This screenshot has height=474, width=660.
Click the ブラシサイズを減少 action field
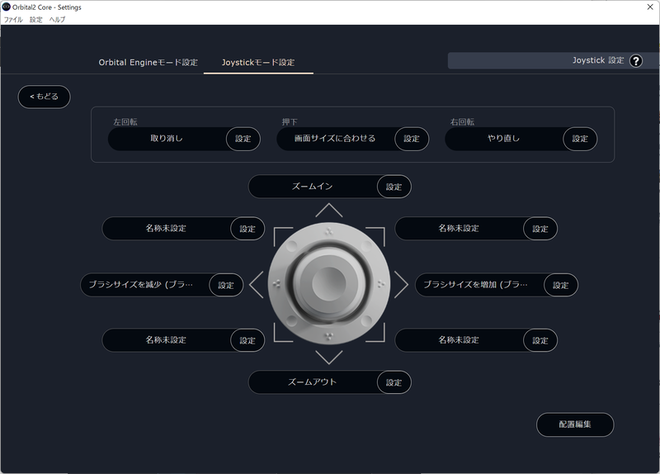[x=145, y=285]
